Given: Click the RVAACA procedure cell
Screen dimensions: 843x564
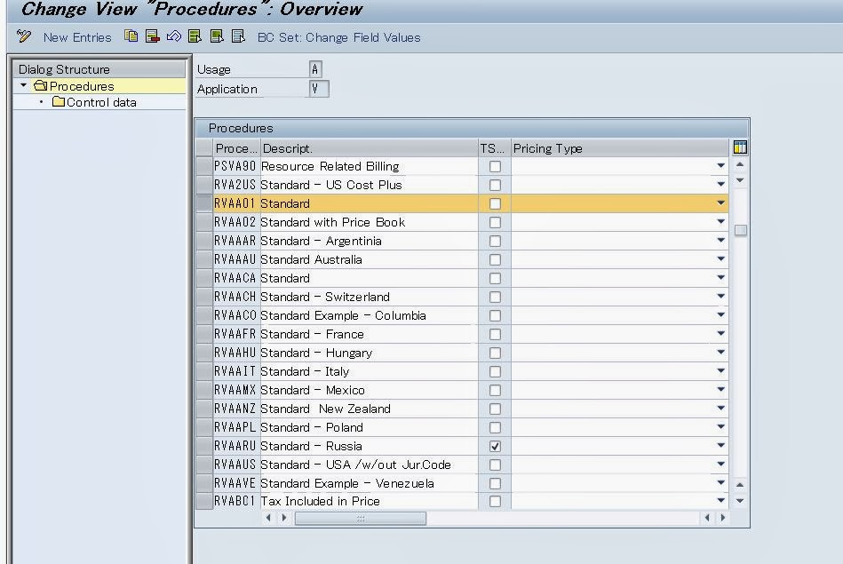Looking at the screenshot, I should pos(235,279).
